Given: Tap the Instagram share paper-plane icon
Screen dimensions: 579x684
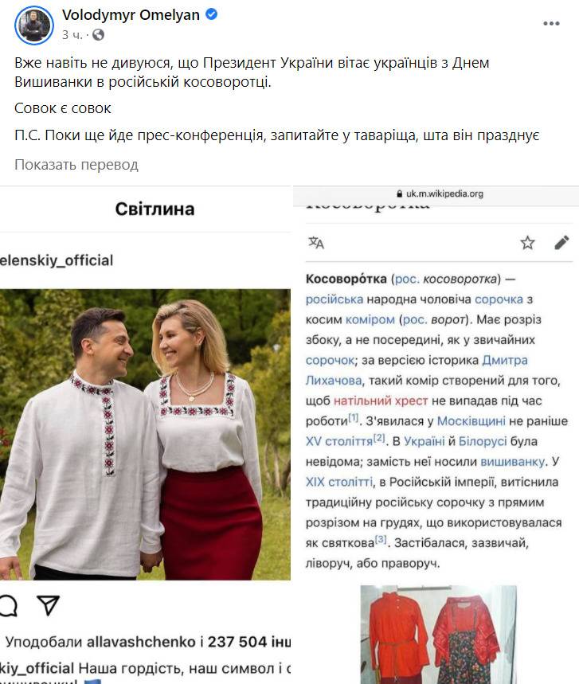Looking at the screenshot, I should (48, 605).
